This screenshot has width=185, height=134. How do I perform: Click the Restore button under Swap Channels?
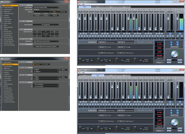(46, 34)
